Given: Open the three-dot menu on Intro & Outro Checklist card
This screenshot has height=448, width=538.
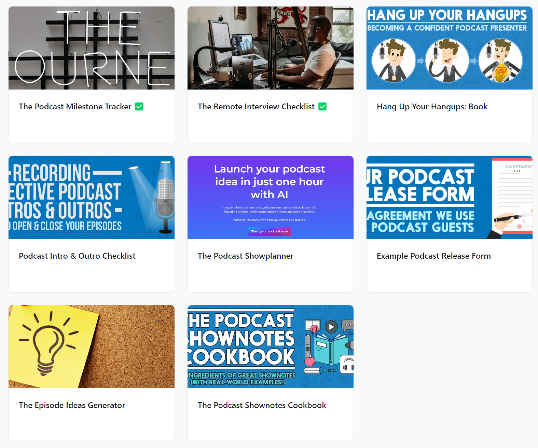Looking at the screenshot, I should click(159, 171).
